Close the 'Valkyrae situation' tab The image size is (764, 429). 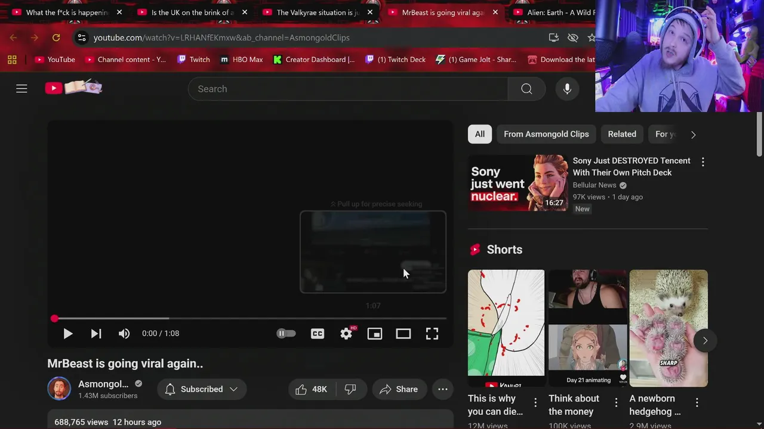[370, 13]
